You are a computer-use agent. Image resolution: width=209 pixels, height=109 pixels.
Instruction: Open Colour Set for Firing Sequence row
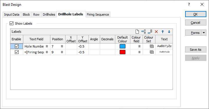click(152, 52)
